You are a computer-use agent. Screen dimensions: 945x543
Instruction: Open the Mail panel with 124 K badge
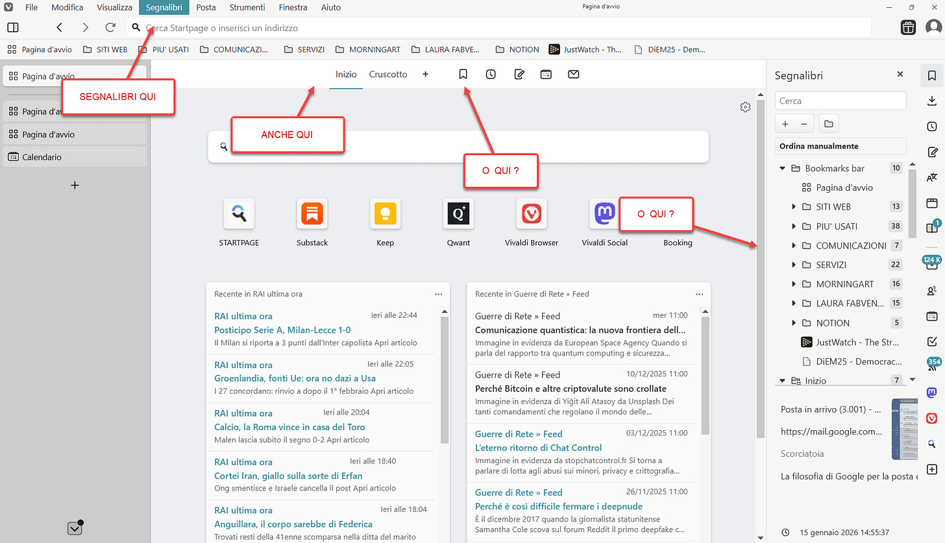tap(932, 263)
